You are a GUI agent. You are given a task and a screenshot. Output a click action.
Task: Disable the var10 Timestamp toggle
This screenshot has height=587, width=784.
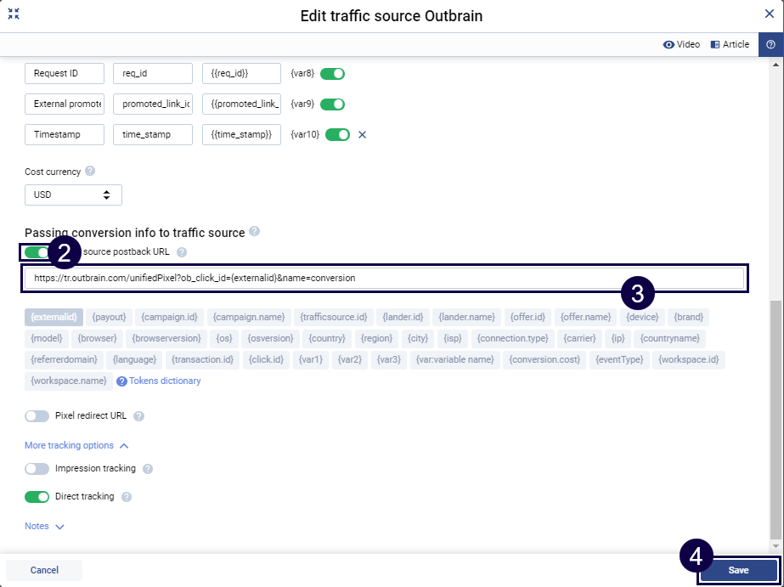337,134
